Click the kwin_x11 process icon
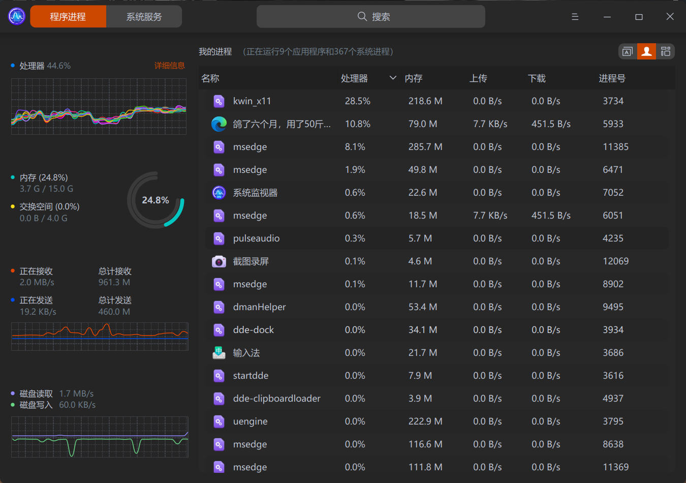Image resolution: width=686 pixels, height=483 pixels. pyautogui.click(x=219, y=101)
